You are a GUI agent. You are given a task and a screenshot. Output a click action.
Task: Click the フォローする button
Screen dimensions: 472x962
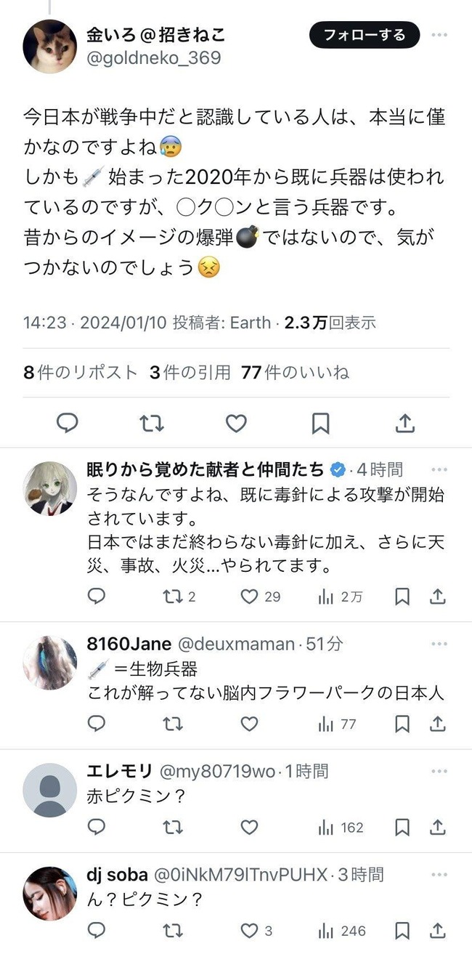click(366, 35)
